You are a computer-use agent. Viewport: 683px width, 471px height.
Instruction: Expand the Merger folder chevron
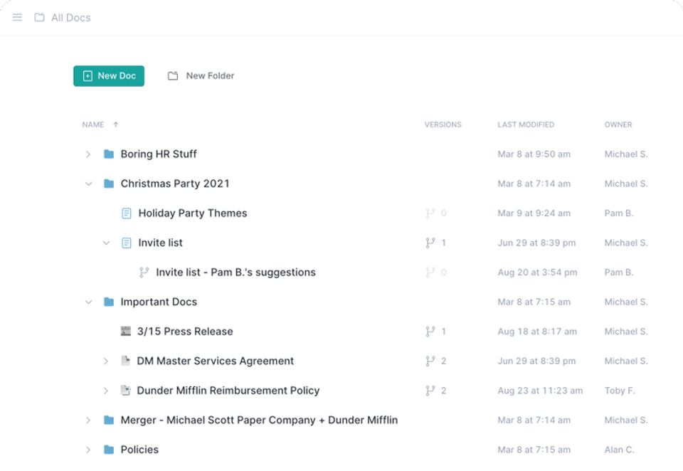pyautogui.click(x=88, y=420)
